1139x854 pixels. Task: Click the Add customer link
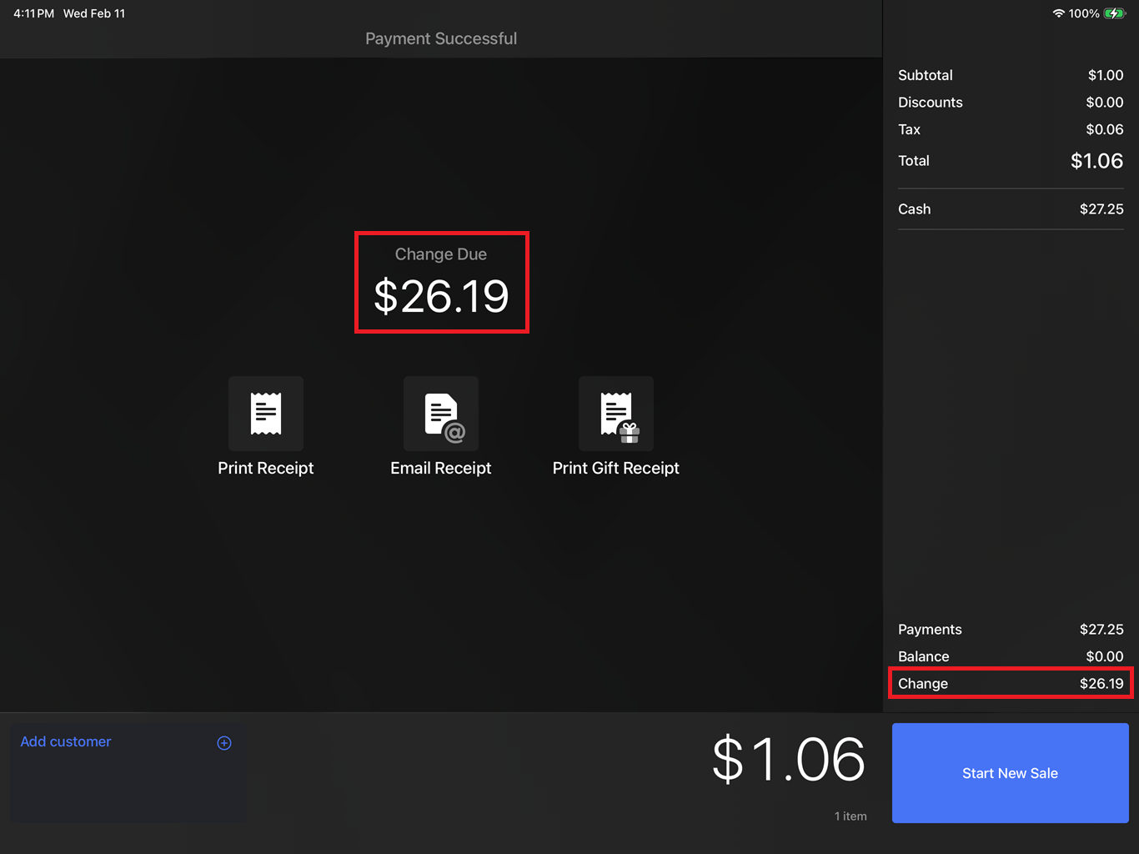[66, 741]
